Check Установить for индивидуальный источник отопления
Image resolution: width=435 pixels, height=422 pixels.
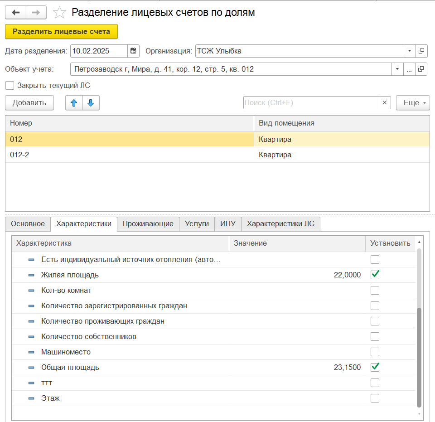click(375, 260)
